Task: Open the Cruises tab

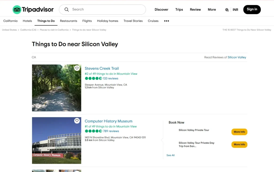Action: point(153,21)
